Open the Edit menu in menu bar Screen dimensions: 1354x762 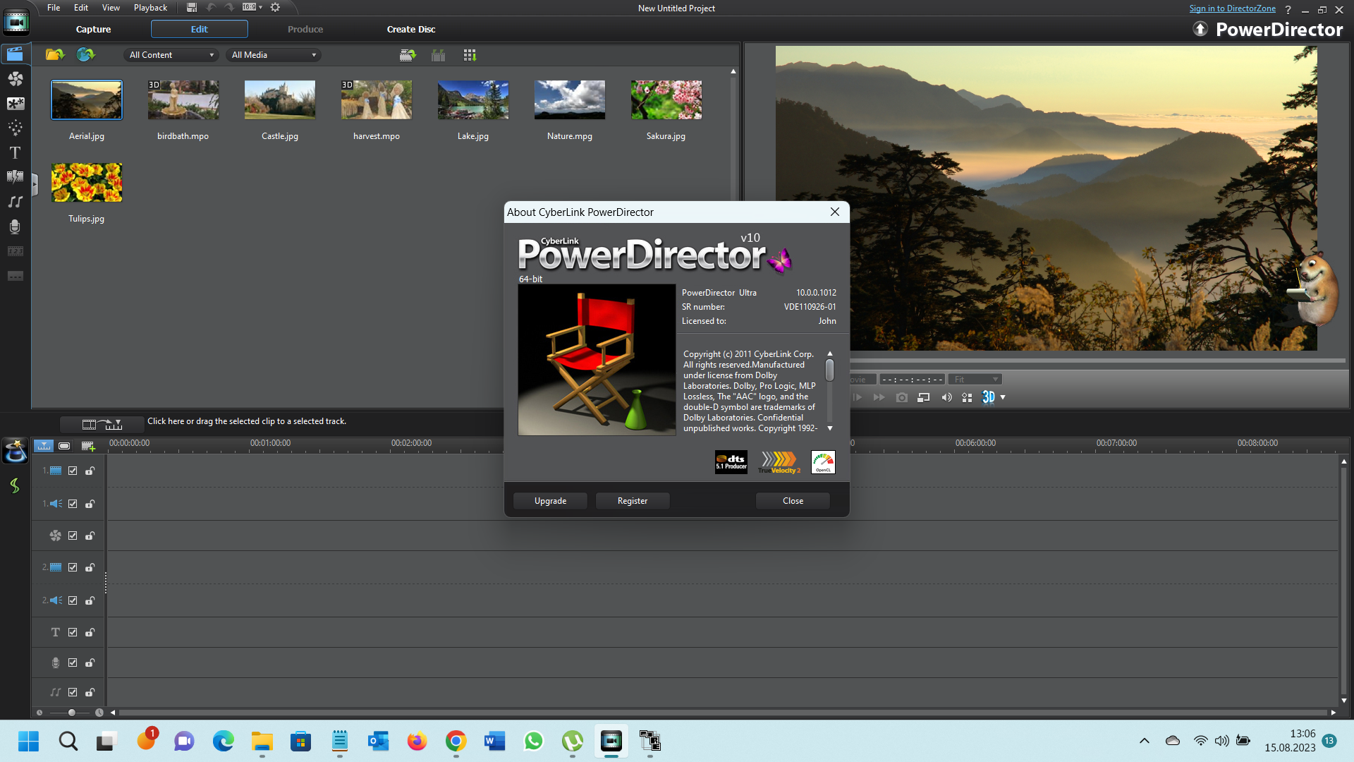[81, 8]
